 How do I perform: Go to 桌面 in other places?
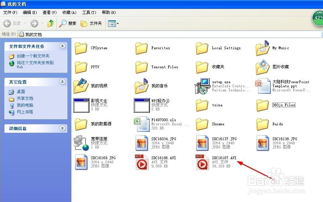point(21,92)
